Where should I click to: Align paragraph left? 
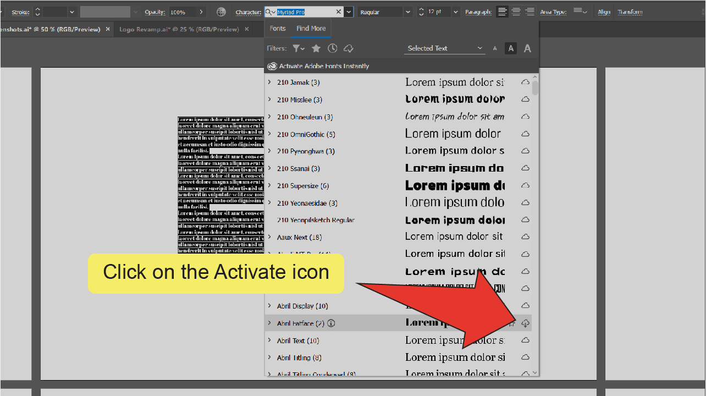[502, 12]
